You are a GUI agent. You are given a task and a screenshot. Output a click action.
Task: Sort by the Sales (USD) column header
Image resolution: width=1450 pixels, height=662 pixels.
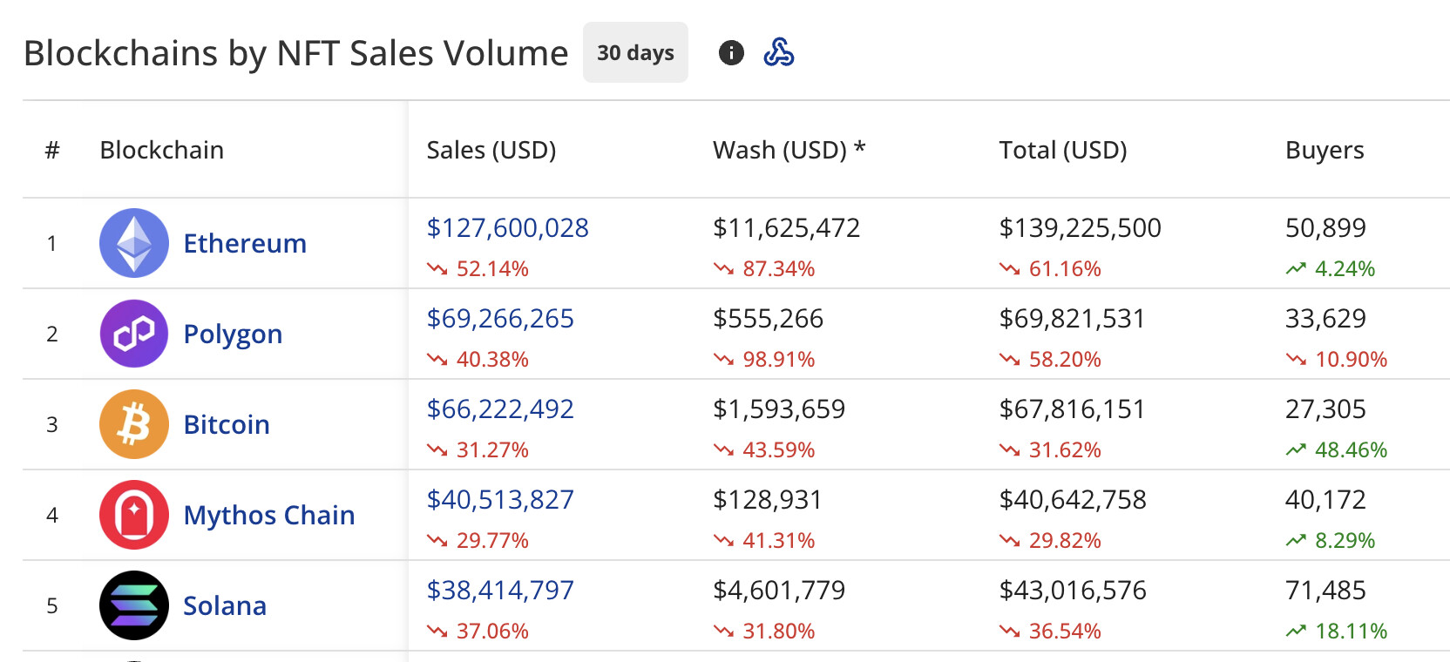point(491,151)
